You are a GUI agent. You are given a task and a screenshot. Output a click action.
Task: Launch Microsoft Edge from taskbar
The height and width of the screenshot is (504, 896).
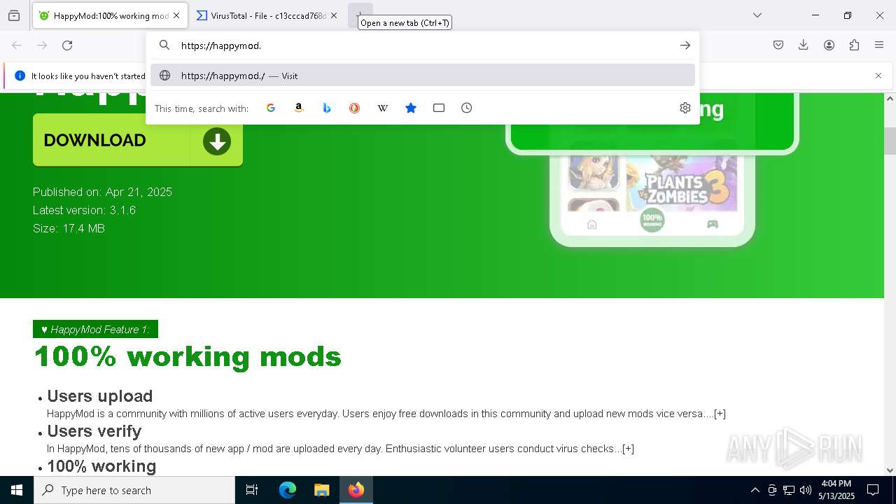288,490
